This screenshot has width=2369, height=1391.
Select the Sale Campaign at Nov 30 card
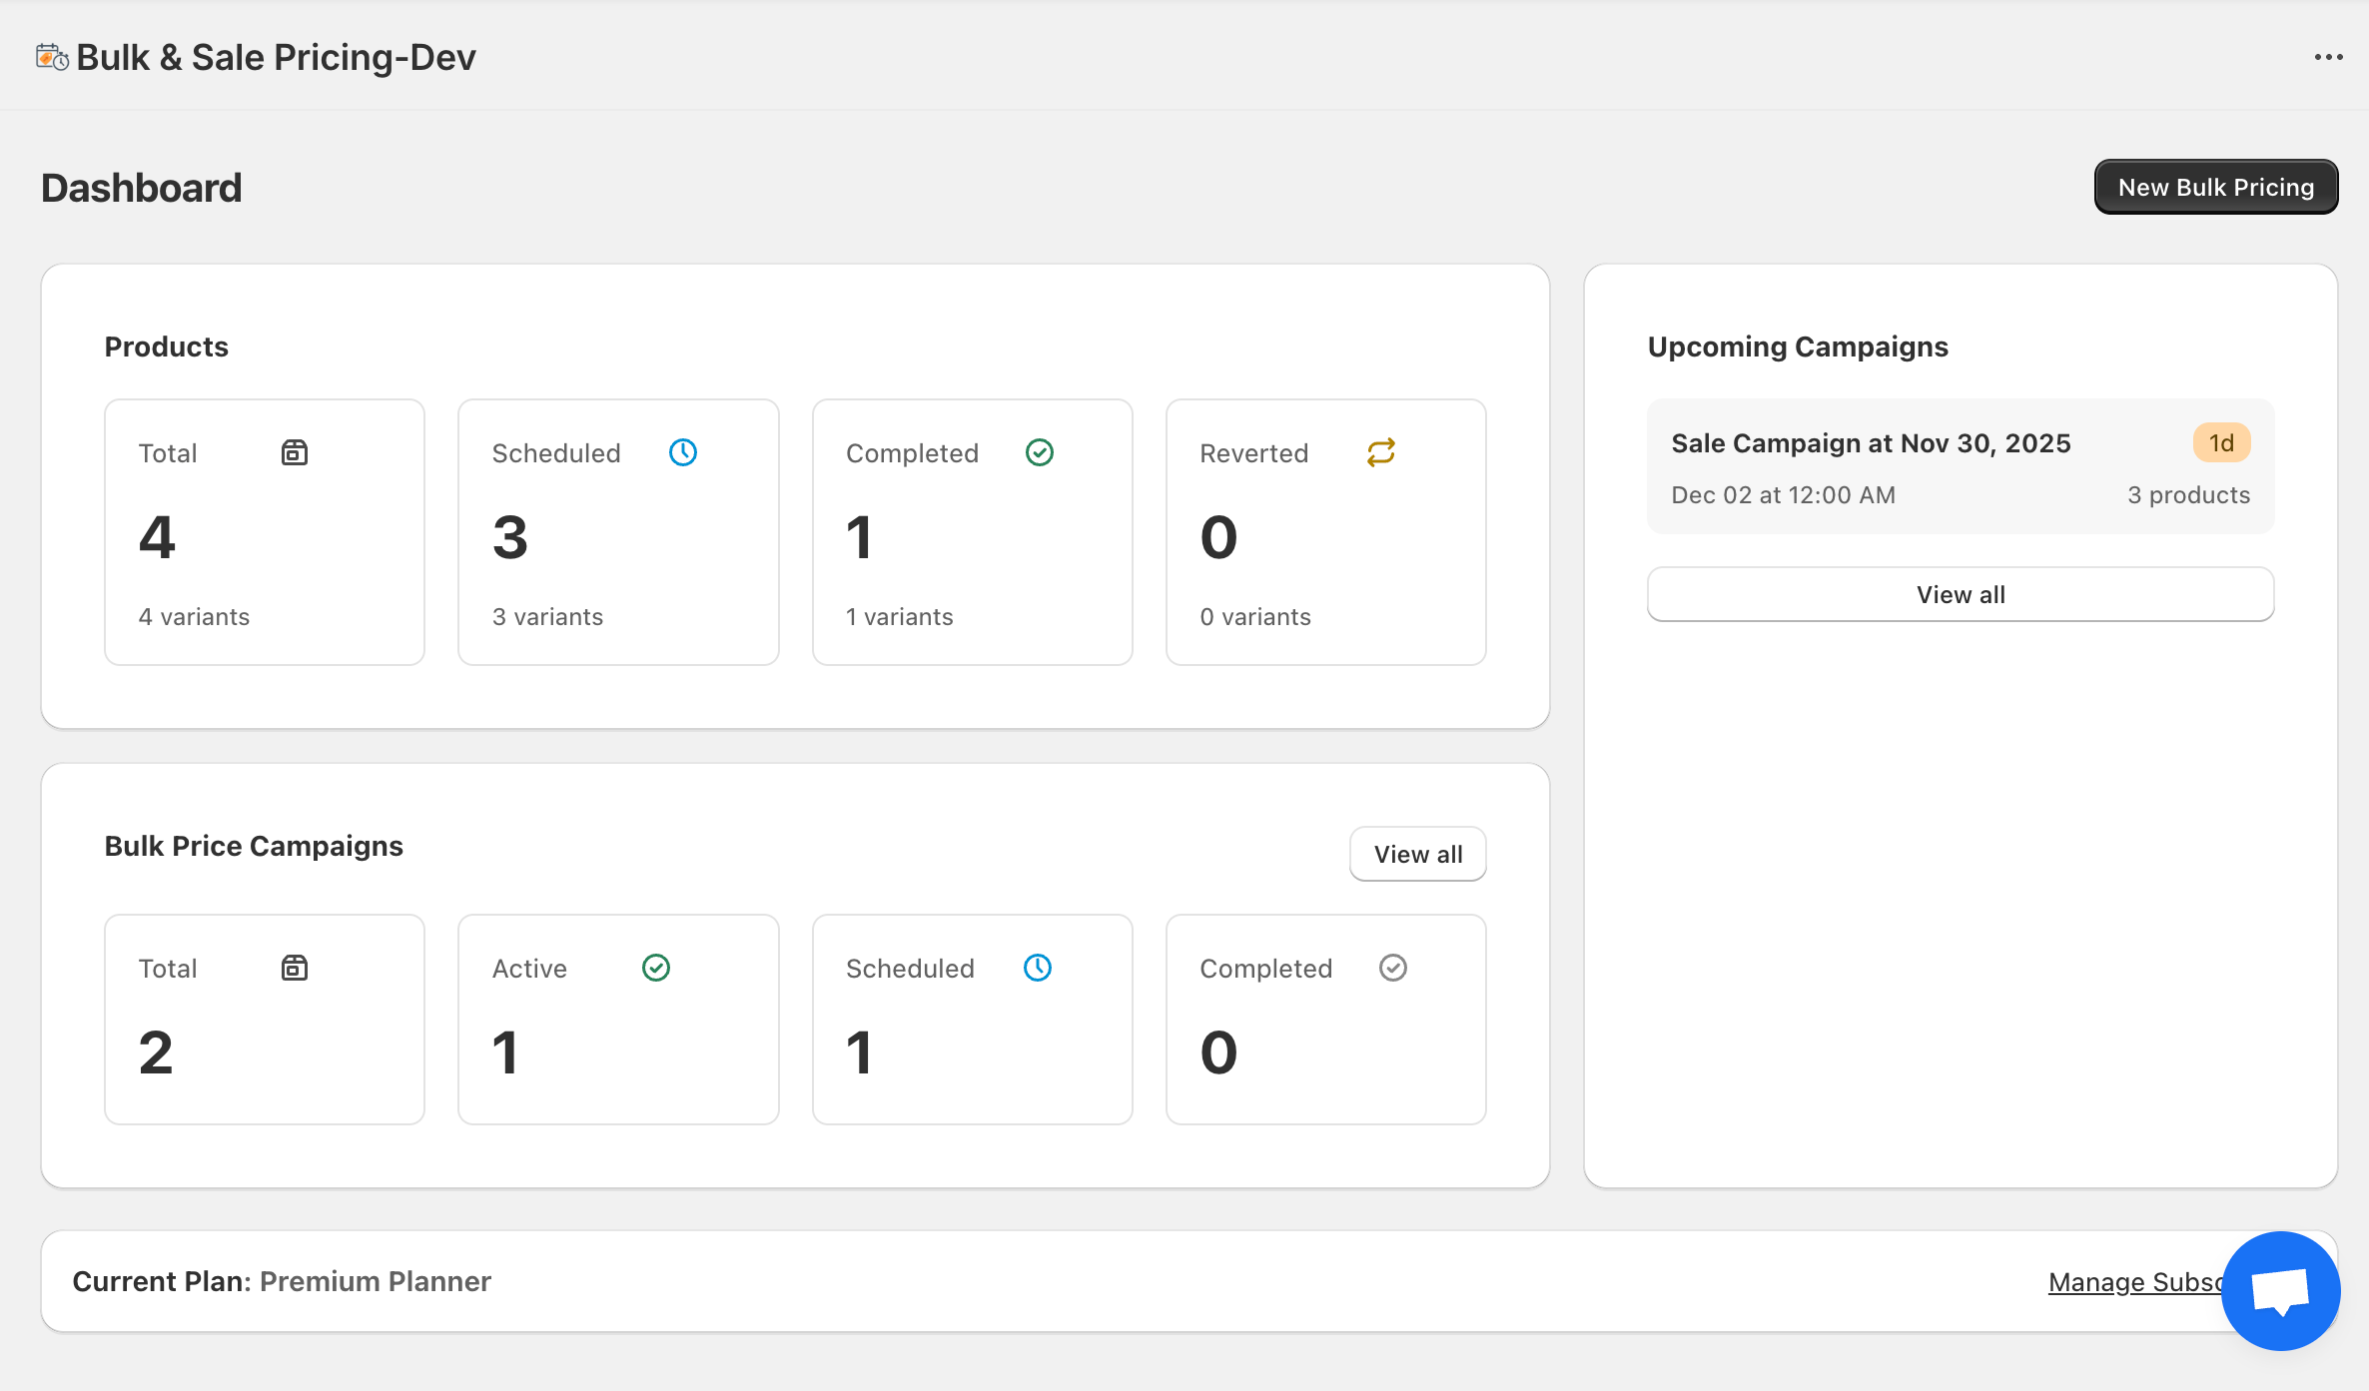point(1960,466)
